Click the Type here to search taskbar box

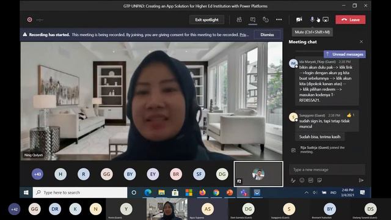click(80, 193)
